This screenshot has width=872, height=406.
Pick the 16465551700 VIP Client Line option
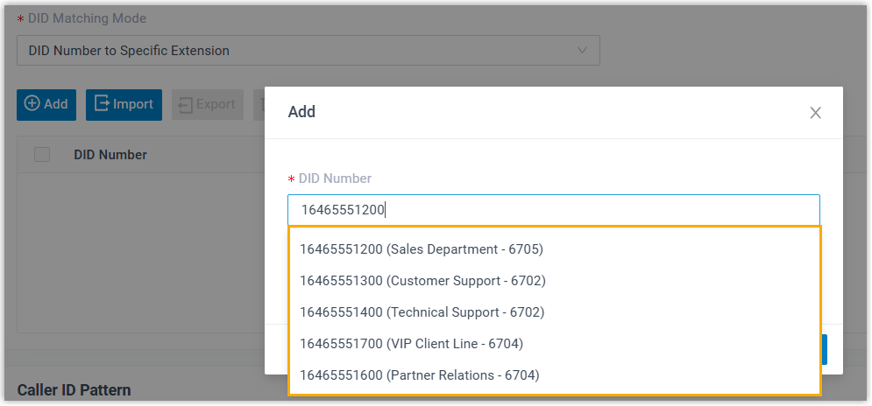411,344
